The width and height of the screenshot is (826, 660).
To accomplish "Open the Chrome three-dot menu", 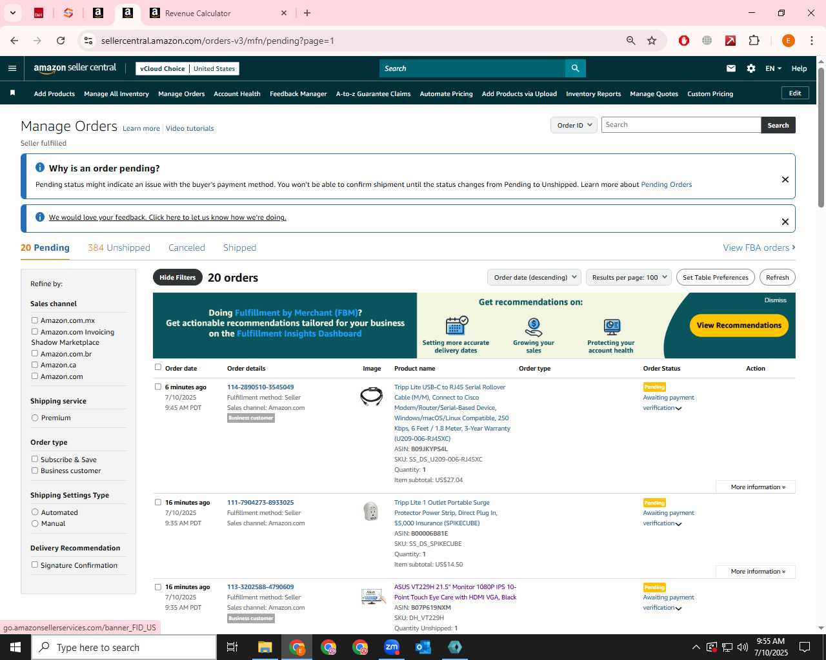I will 811,41.
